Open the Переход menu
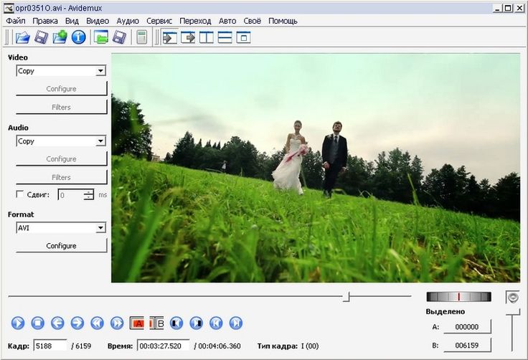Viewport: 528px width, 360px height. (195, 21)
